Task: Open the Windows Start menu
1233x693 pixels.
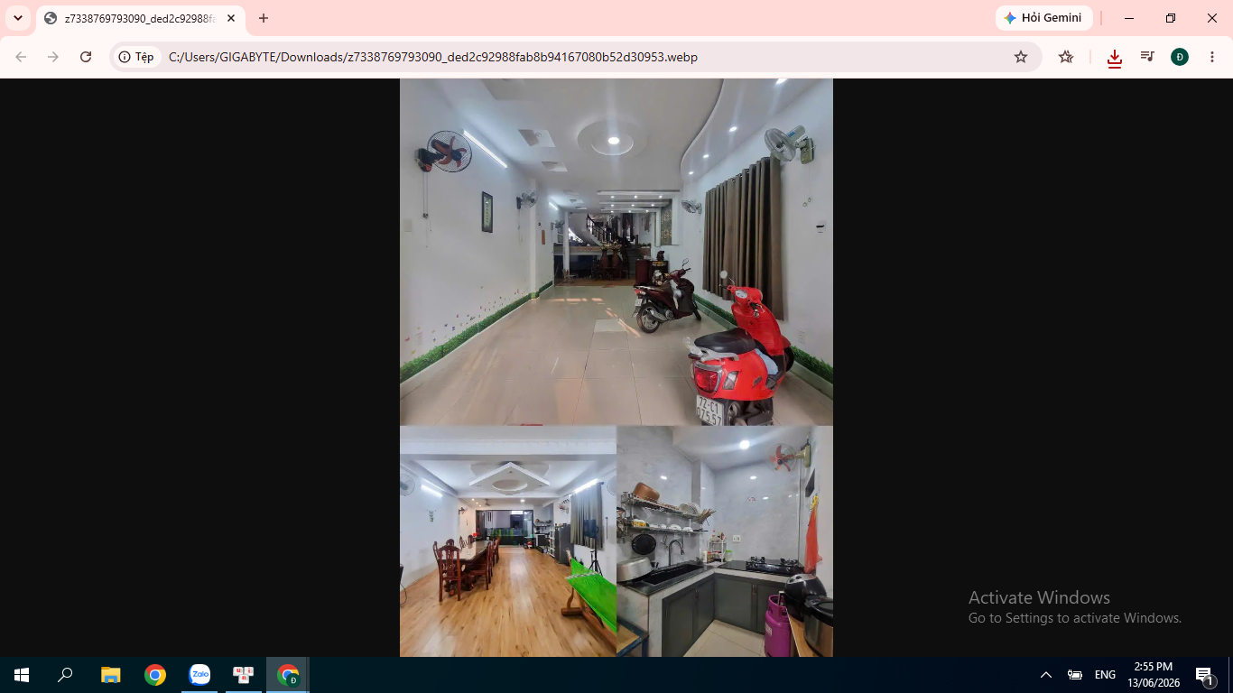Action: [x=22, y=675]
